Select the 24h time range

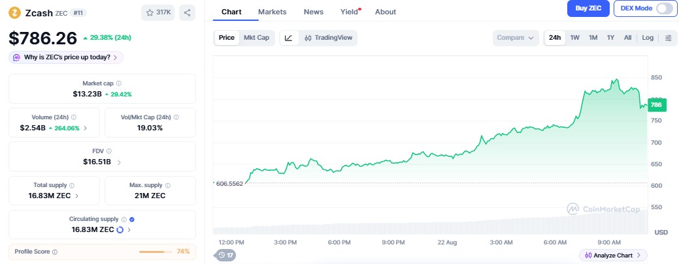coord(555,38)
